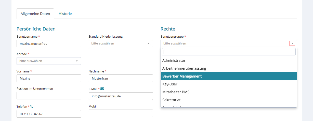The height and width of the screenshot is (121, 313).
Task: Click the Telefon number field
Action: (49, 114)
